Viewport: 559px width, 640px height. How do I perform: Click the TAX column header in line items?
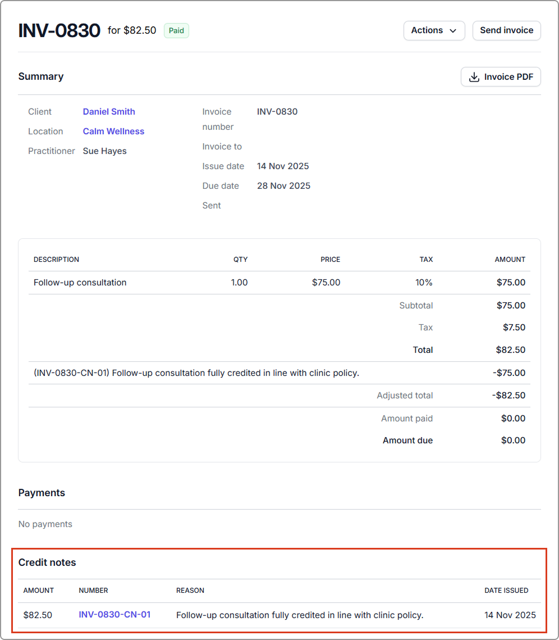[x=426, y=260]
